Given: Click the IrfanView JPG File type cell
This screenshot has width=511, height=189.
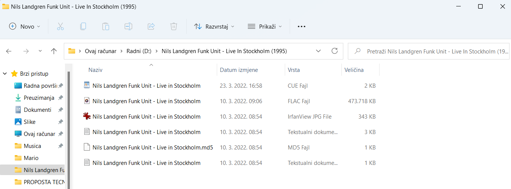Looking at the screenshot, I should tap(310, 116).
